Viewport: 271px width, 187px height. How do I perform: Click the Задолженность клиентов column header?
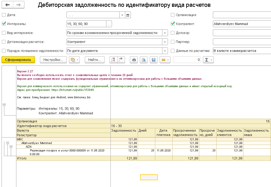point(230,133)
